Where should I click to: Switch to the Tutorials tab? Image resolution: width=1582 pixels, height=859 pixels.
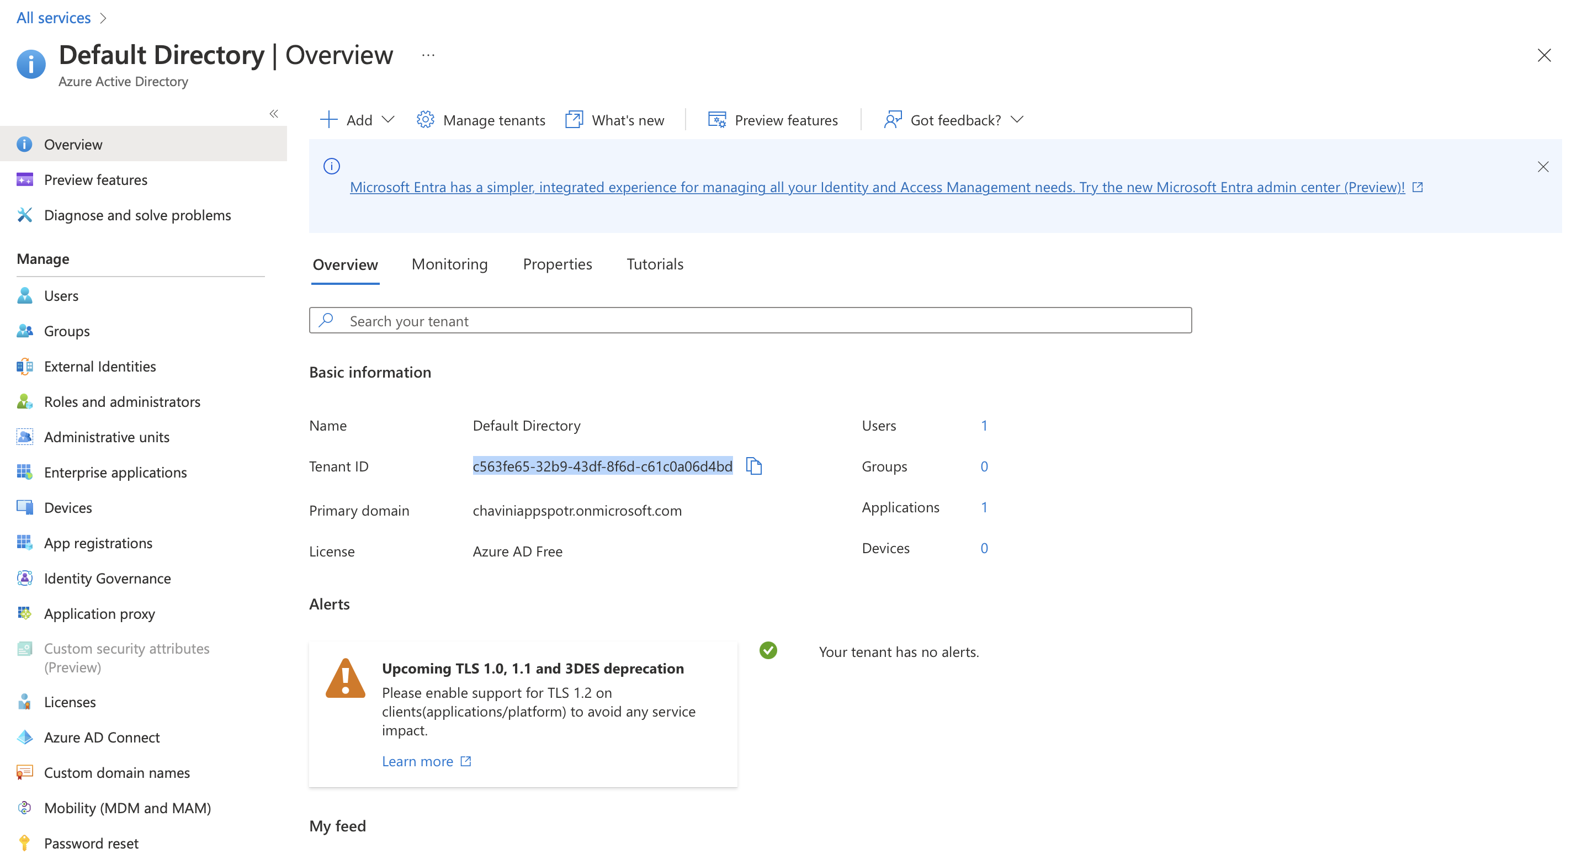pos(655,264)
